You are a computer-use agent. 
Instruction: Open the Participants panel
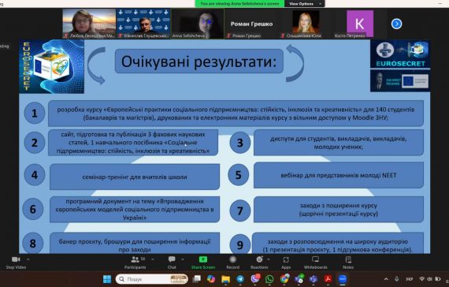click(x=135, y=263)
